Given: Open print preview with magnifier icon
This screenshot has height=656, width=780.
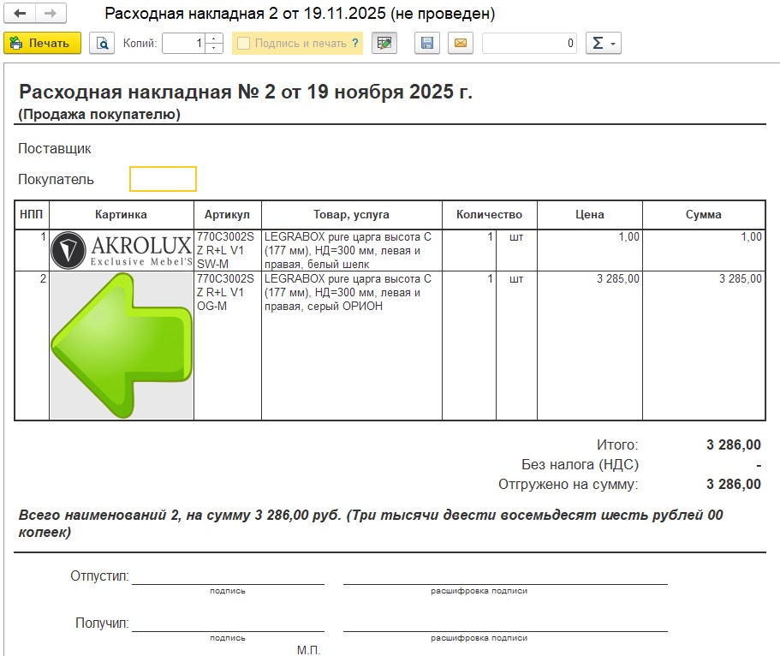Looking at the screenshot, I should pos(102,44).
